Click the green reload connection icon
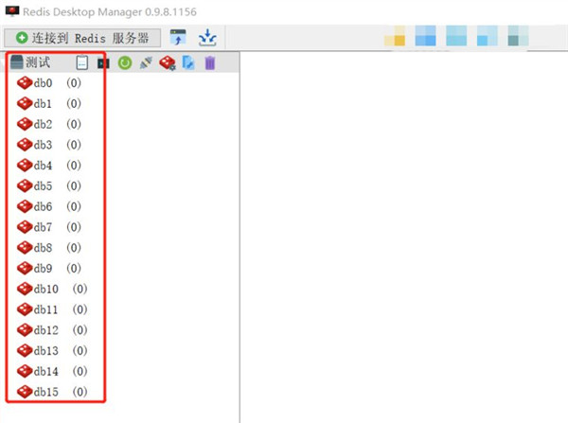The image size is (568, 423). pos(125,63)
